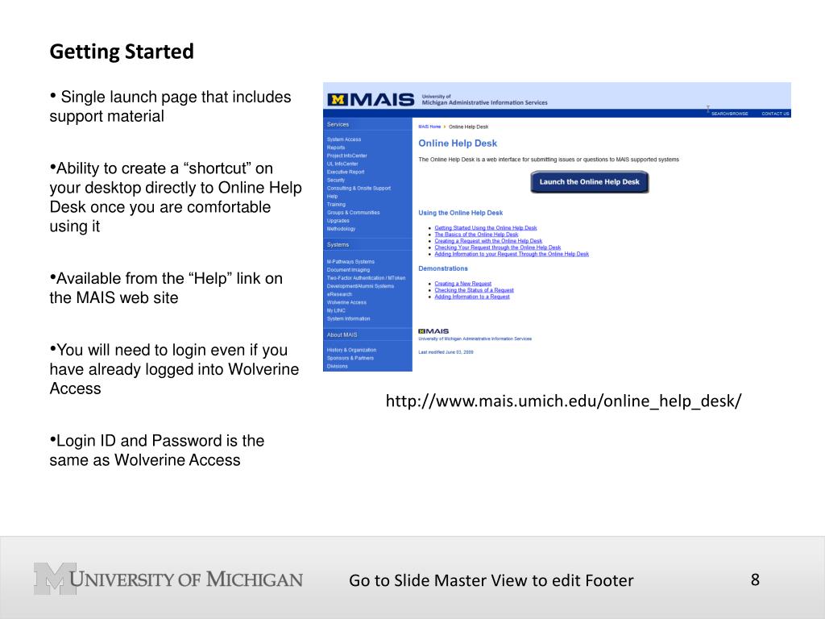Open Groups & Communities sidebar link

353,213
